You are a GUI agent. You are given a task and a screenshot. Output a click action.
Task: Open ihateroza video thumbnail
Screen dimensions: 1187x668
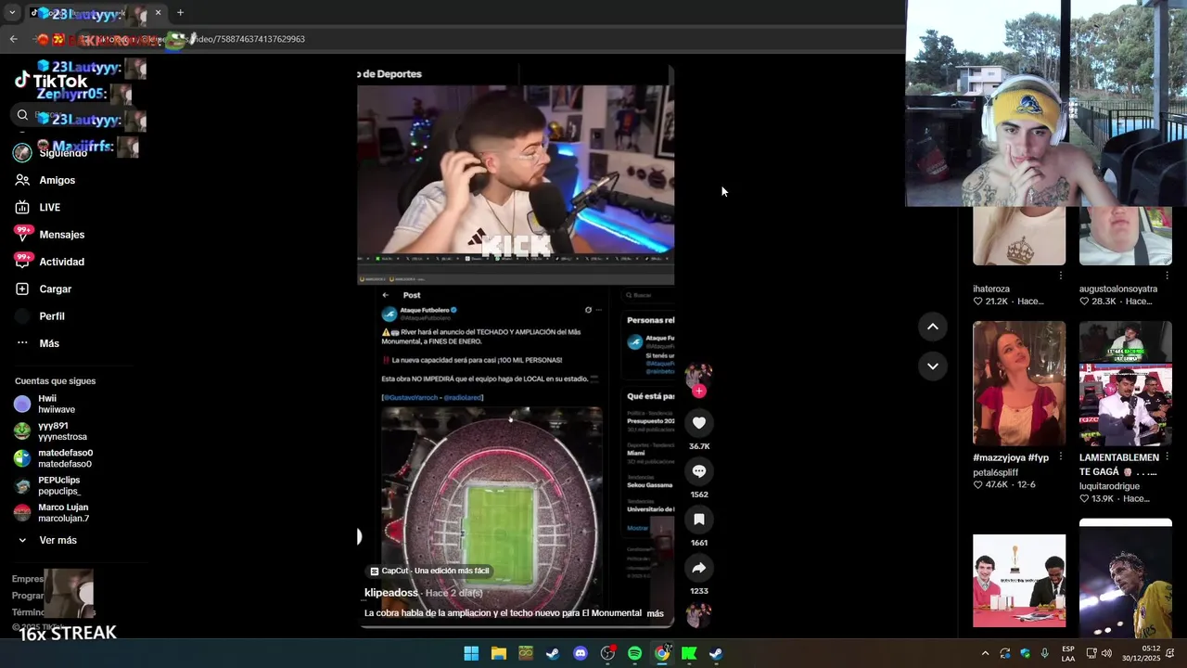click(1019, 236)
